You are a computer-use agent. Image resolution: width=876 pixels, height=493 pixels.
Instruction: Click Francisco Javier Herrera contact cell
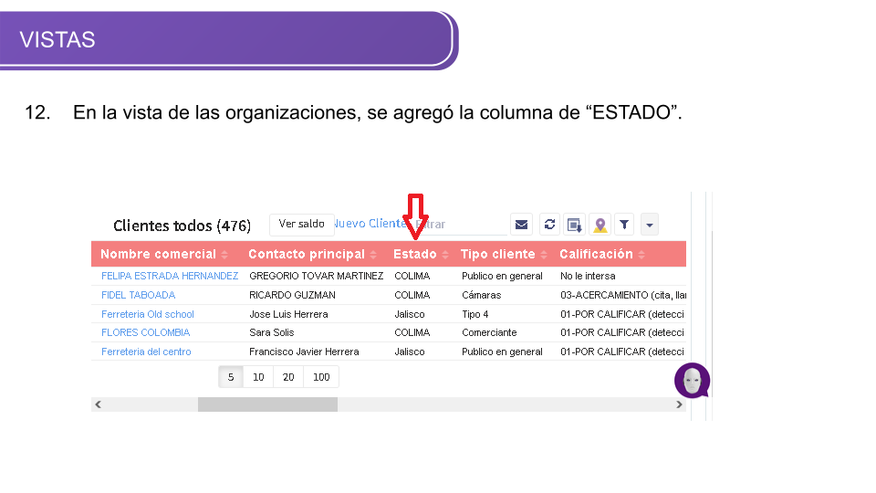pos(304,351)
